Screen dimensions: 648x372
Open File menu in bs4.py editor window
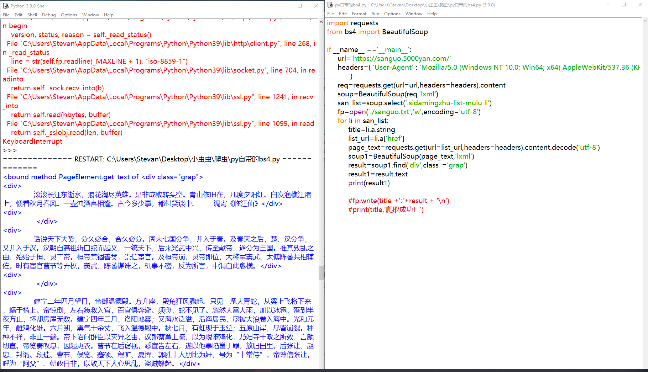point(330,14)
